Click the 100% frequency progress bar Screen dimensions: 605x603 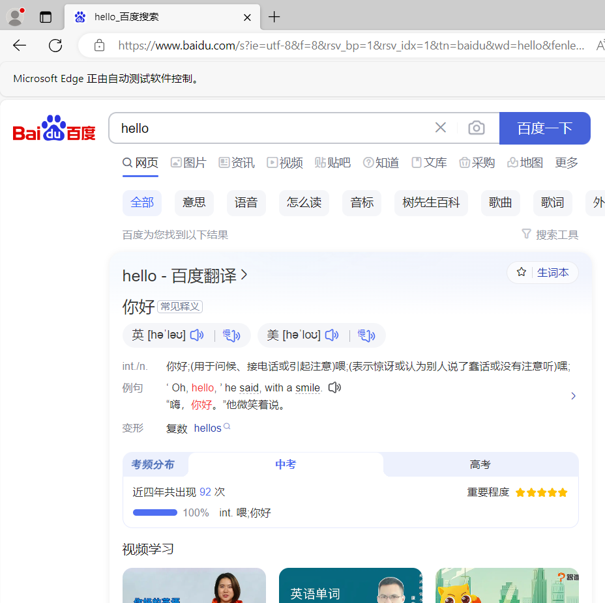pyautogui.click(x=155, y=512)
